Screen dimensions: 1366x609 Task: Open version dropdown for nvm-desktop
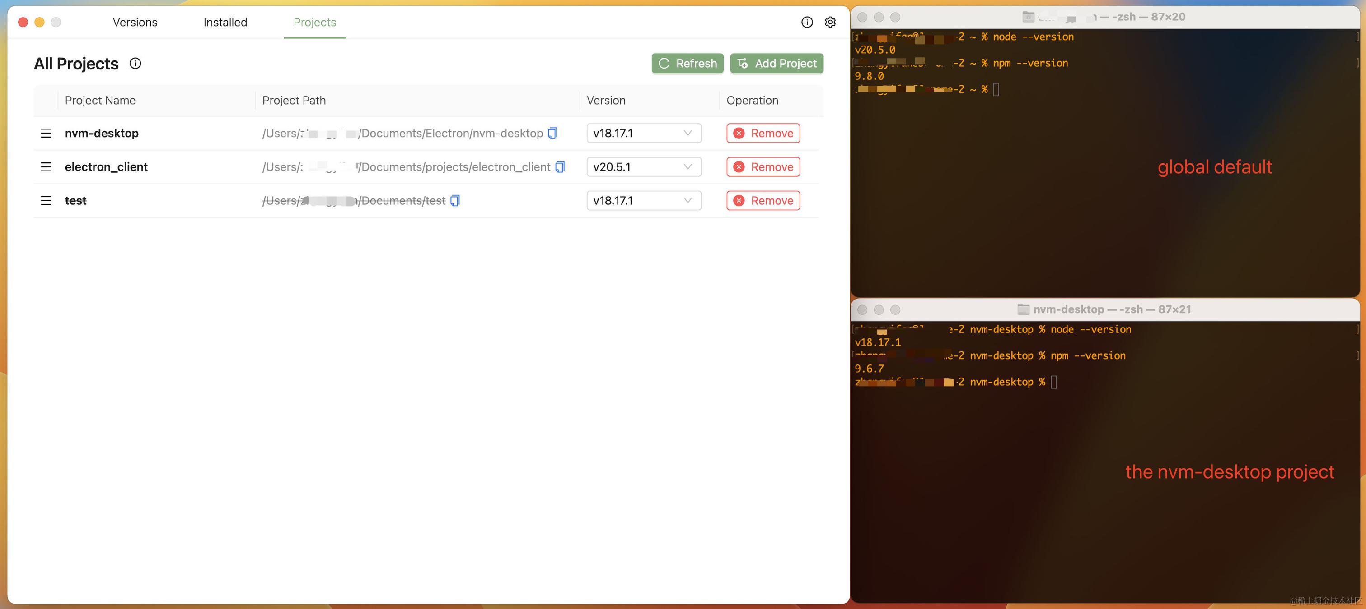click(x=643, y=133)
